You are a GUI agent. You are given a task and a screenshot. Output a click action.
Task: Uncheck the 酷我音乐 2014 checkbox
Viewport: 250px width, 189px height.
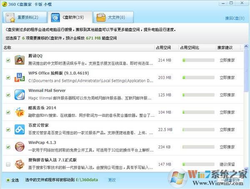[x=8, y=112]
